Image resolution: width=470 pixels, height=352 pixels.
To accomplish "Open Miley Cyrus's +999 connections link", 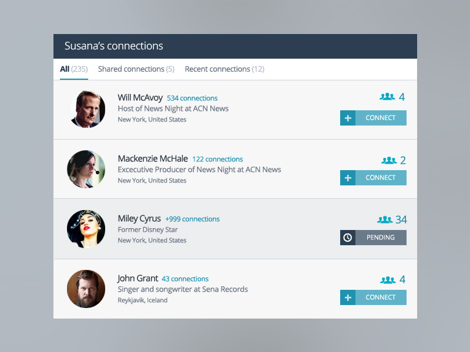I will 193,219.
